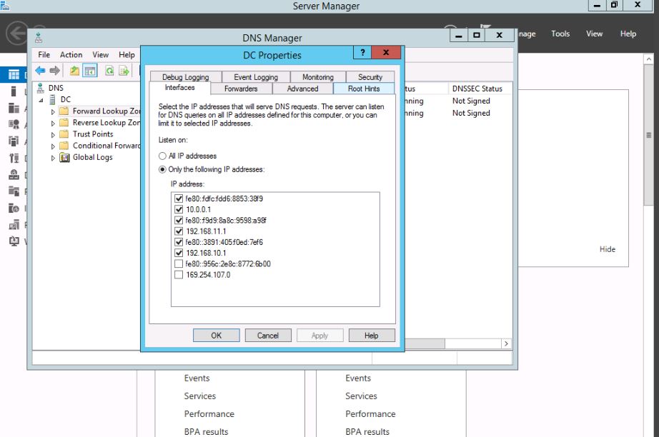Screen dimensions: 659x437
Task: Click the OK button in DC Properties
Action: (216, 336)
